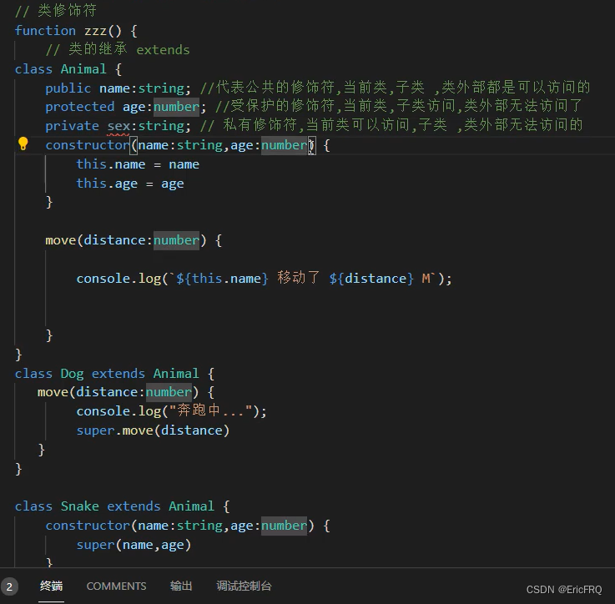Image resolution: width=615 pixels, height=604 pixels.
Task: Click 'super.move(distance)' call
Action: point(153,430)
